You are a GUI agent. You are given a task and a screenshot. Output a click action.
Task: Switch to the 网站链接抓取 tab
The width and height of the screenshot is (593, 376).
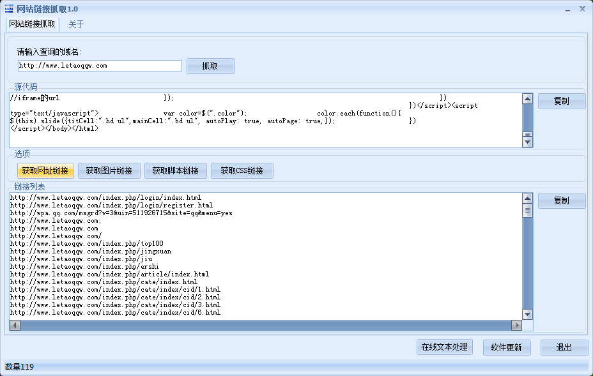point(32,24)
